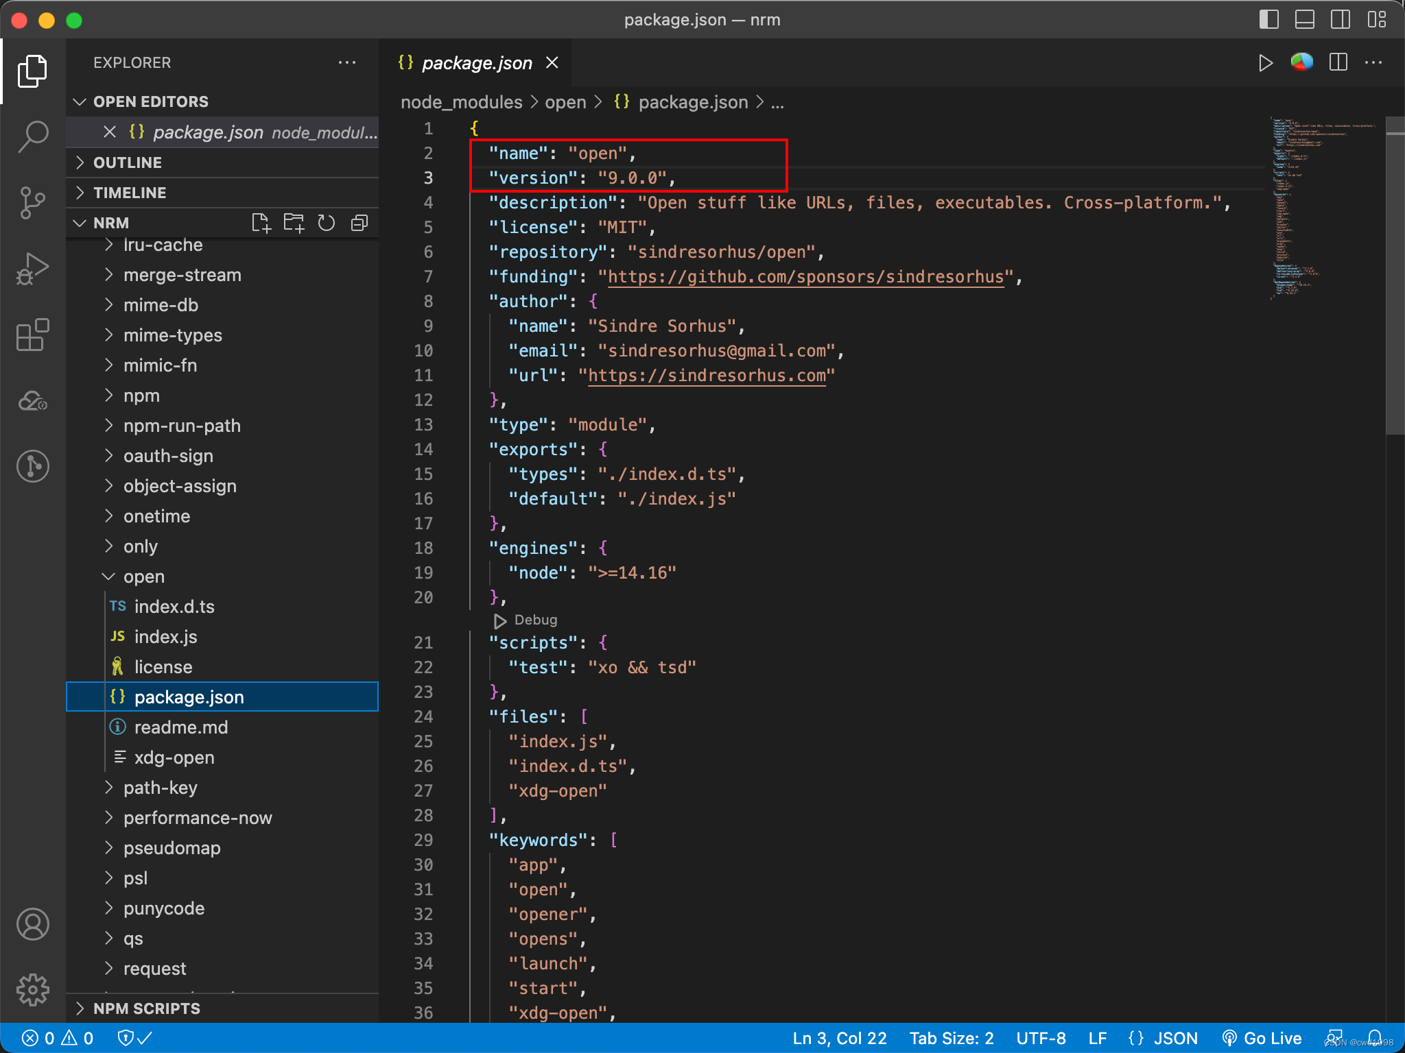
Task: Click node_modules in the breadcrumb
Action: [462, 102]
